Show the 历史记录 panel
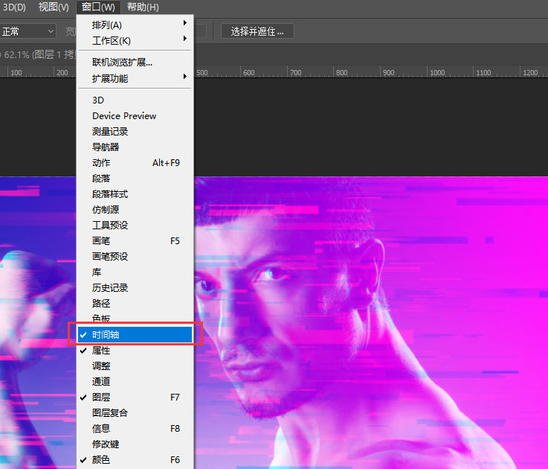The image size is (548, 469). tap(135, 287)
